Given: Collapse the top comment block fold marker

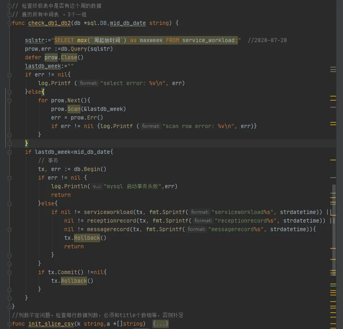Looking at the screenshot, I should tap(9, 6).
